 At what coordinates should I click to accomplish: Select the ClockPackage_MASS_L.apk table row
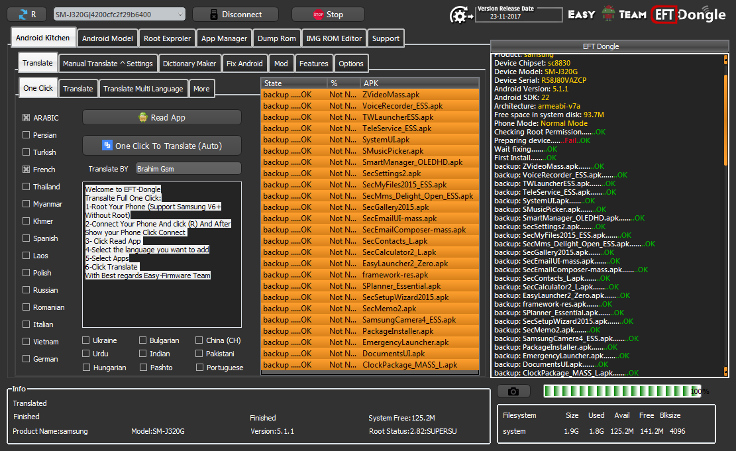pos(370,365)
